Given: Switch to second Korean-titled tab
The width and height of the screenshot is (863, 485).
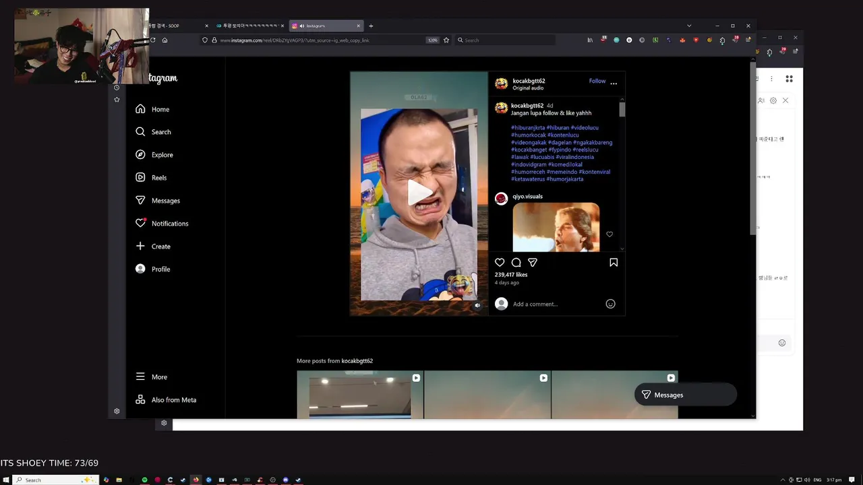Looking at the screenshot, I should pyautogui.click(x=250, y=26).
